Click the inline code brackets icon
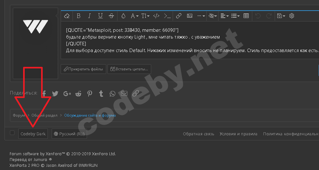 coord(156,16)
